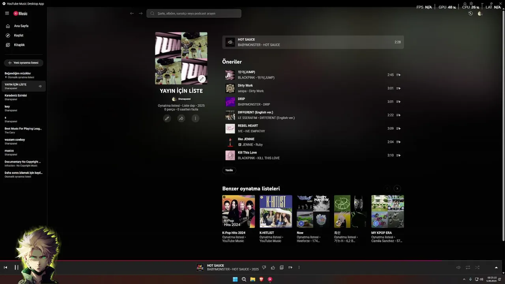Add the current song to a playlist in player bar

290,267
